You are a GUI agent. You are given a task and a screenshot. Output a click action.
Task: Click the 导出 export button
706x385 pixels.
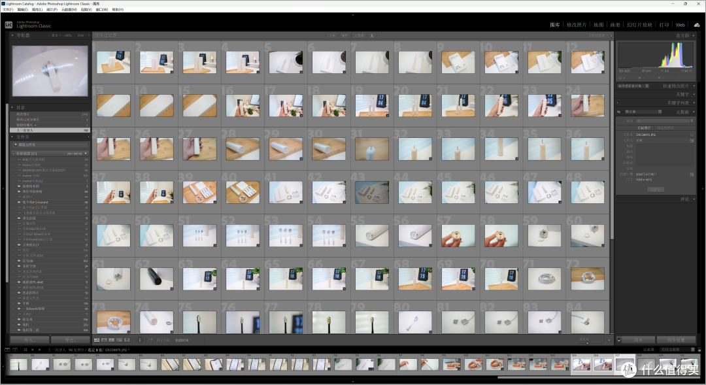coord(70,339)
